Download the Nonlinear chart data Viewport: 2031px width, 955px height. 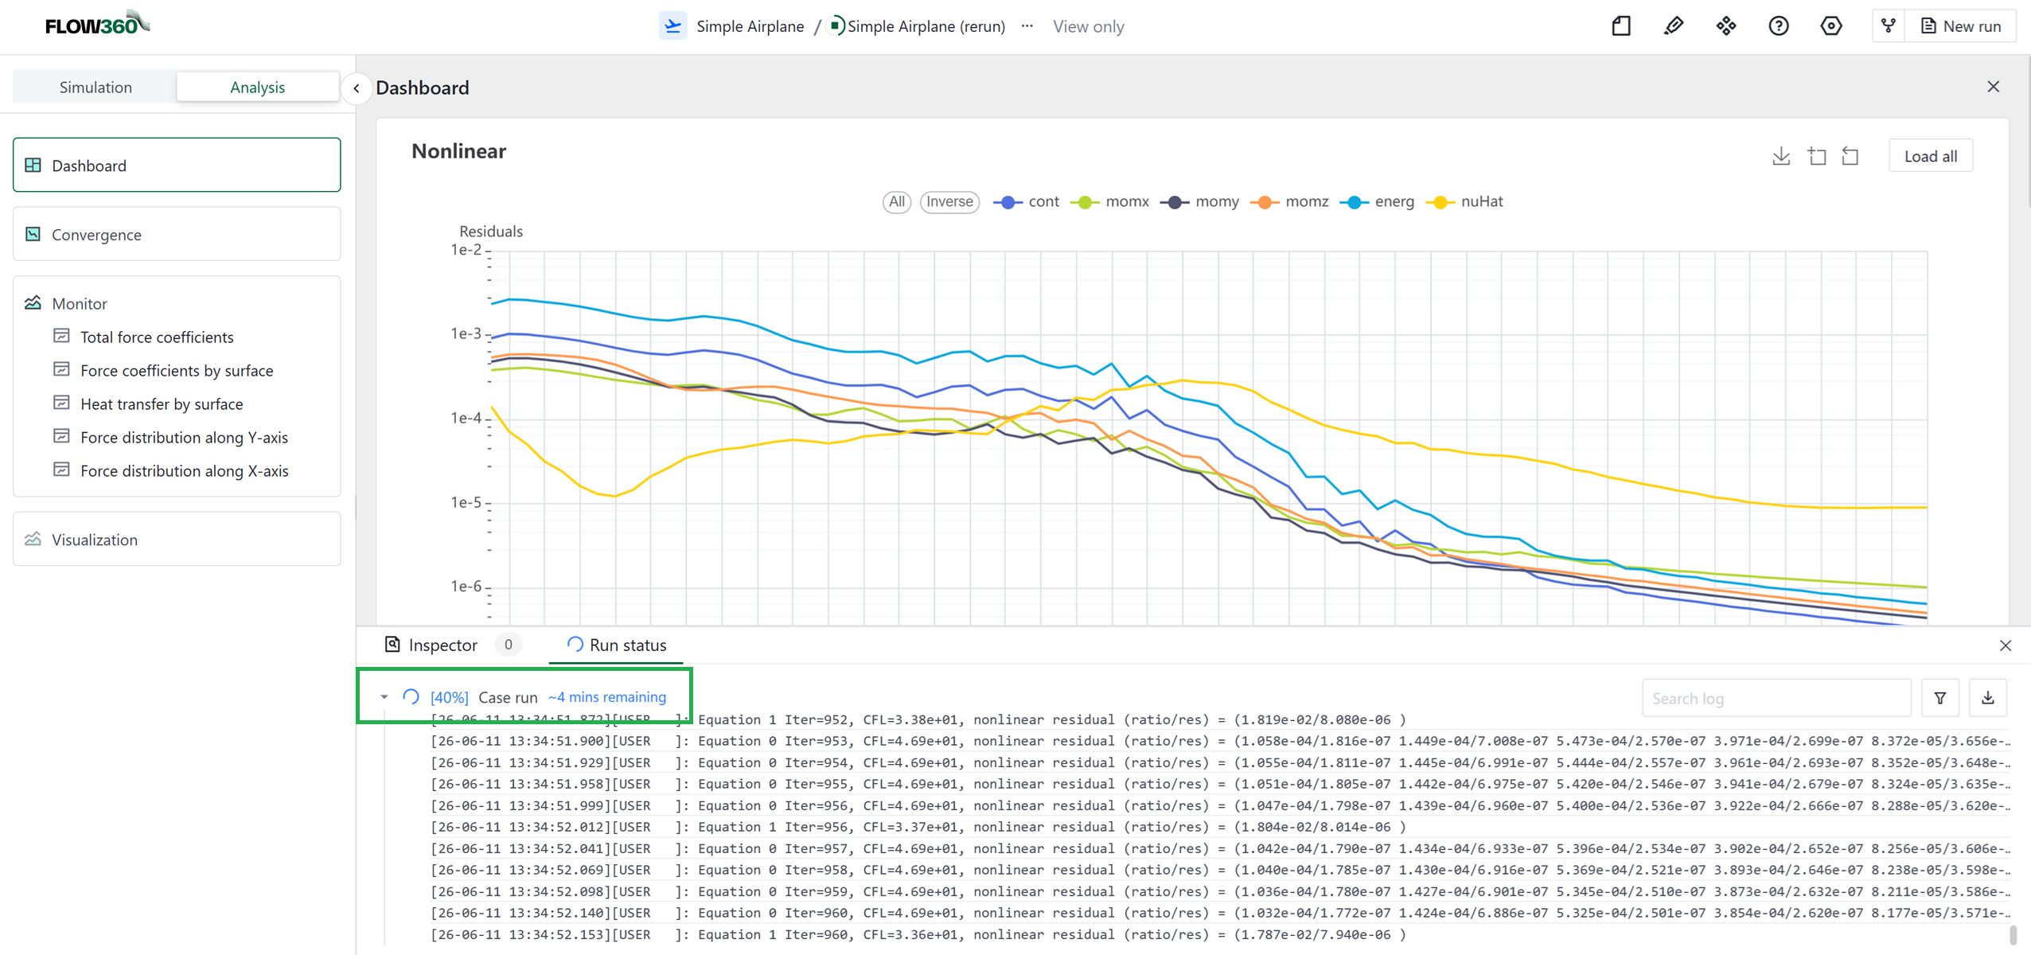(1782, 156)
